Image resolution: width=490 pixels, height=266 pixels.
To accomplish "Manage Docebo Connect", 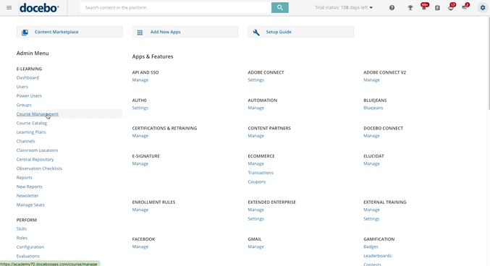I will click(x=371, y=135).
